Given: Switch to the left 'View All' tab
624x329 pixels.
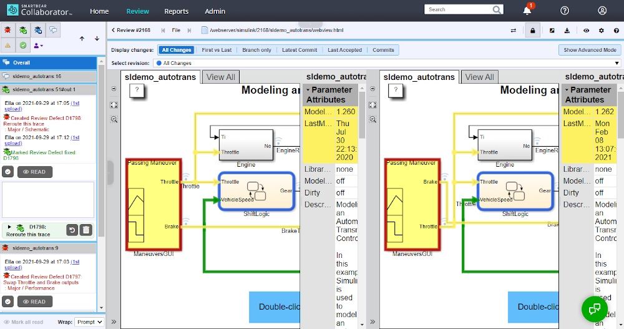Looking at the screenshot, I should pyautogui.click(x=221, y=77).
